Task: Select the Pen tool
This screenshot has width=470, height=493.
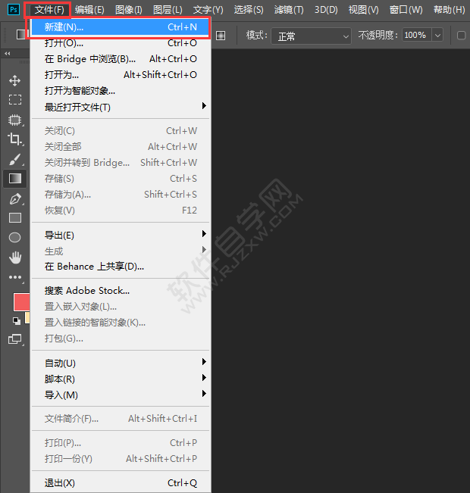Action: click(15, 199)
